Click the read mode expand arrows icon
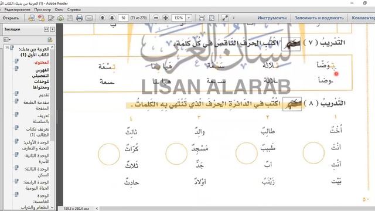Image resolution: width=375 pixels, height=211 pixels. (x=225, y=18)
